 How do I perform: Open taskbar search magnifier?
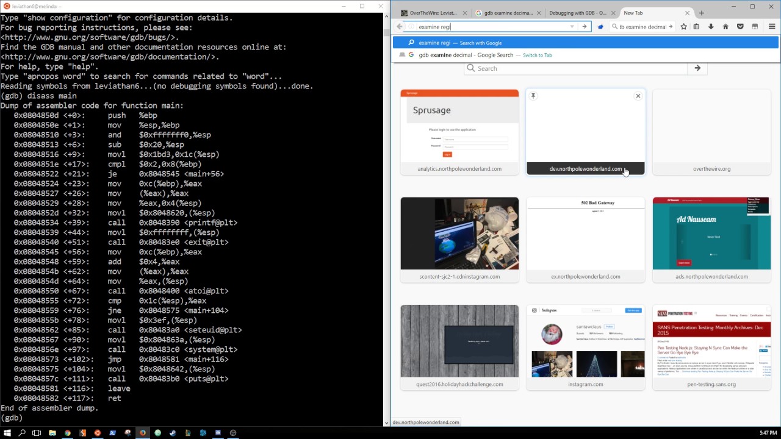(22, 433)
